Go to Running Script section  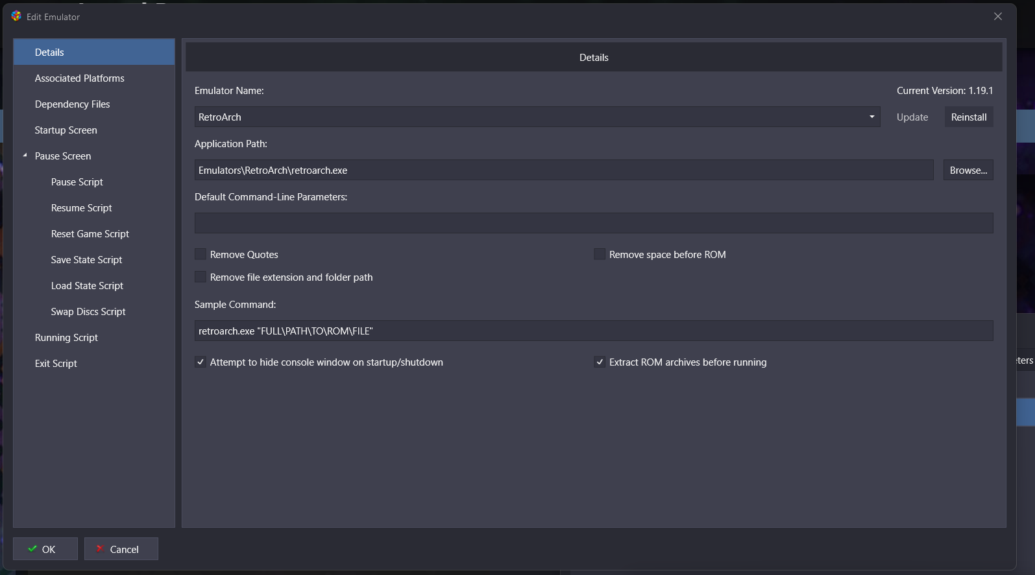94,337
